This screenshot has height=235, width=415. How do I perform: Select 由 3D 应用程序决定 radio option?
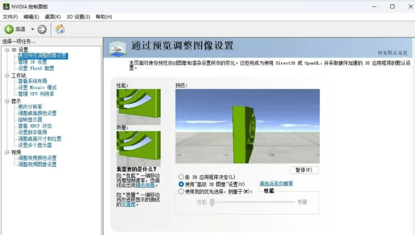181,176
